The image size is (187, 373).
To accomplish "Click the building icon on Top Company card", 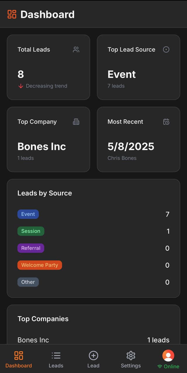I will click(x=76, y=121).
